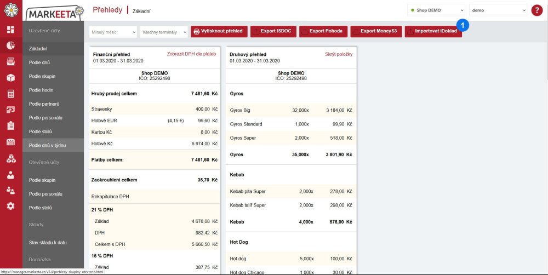
Task: Select Podle dnů menu item
Action: point(53,62)
